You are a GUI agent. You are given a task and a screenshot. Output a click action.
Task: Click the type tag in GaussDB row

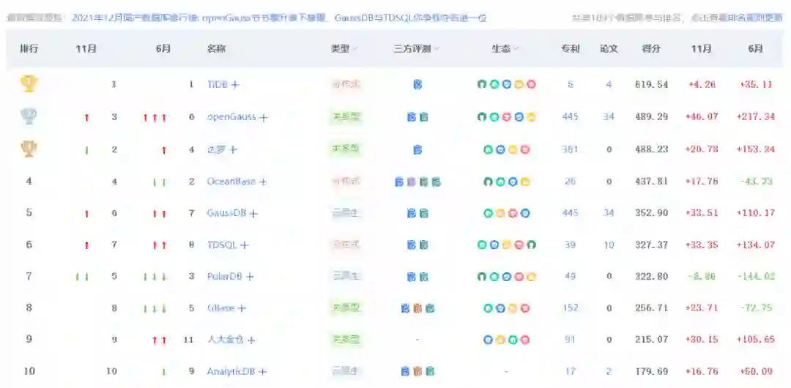click(346, 214)
